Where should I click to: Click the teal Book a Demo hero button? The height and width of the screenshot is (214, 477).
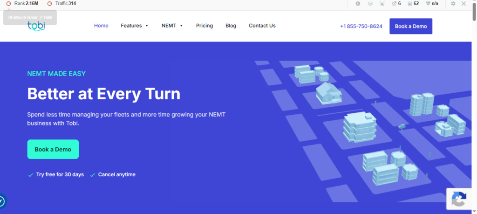point(53,149)
